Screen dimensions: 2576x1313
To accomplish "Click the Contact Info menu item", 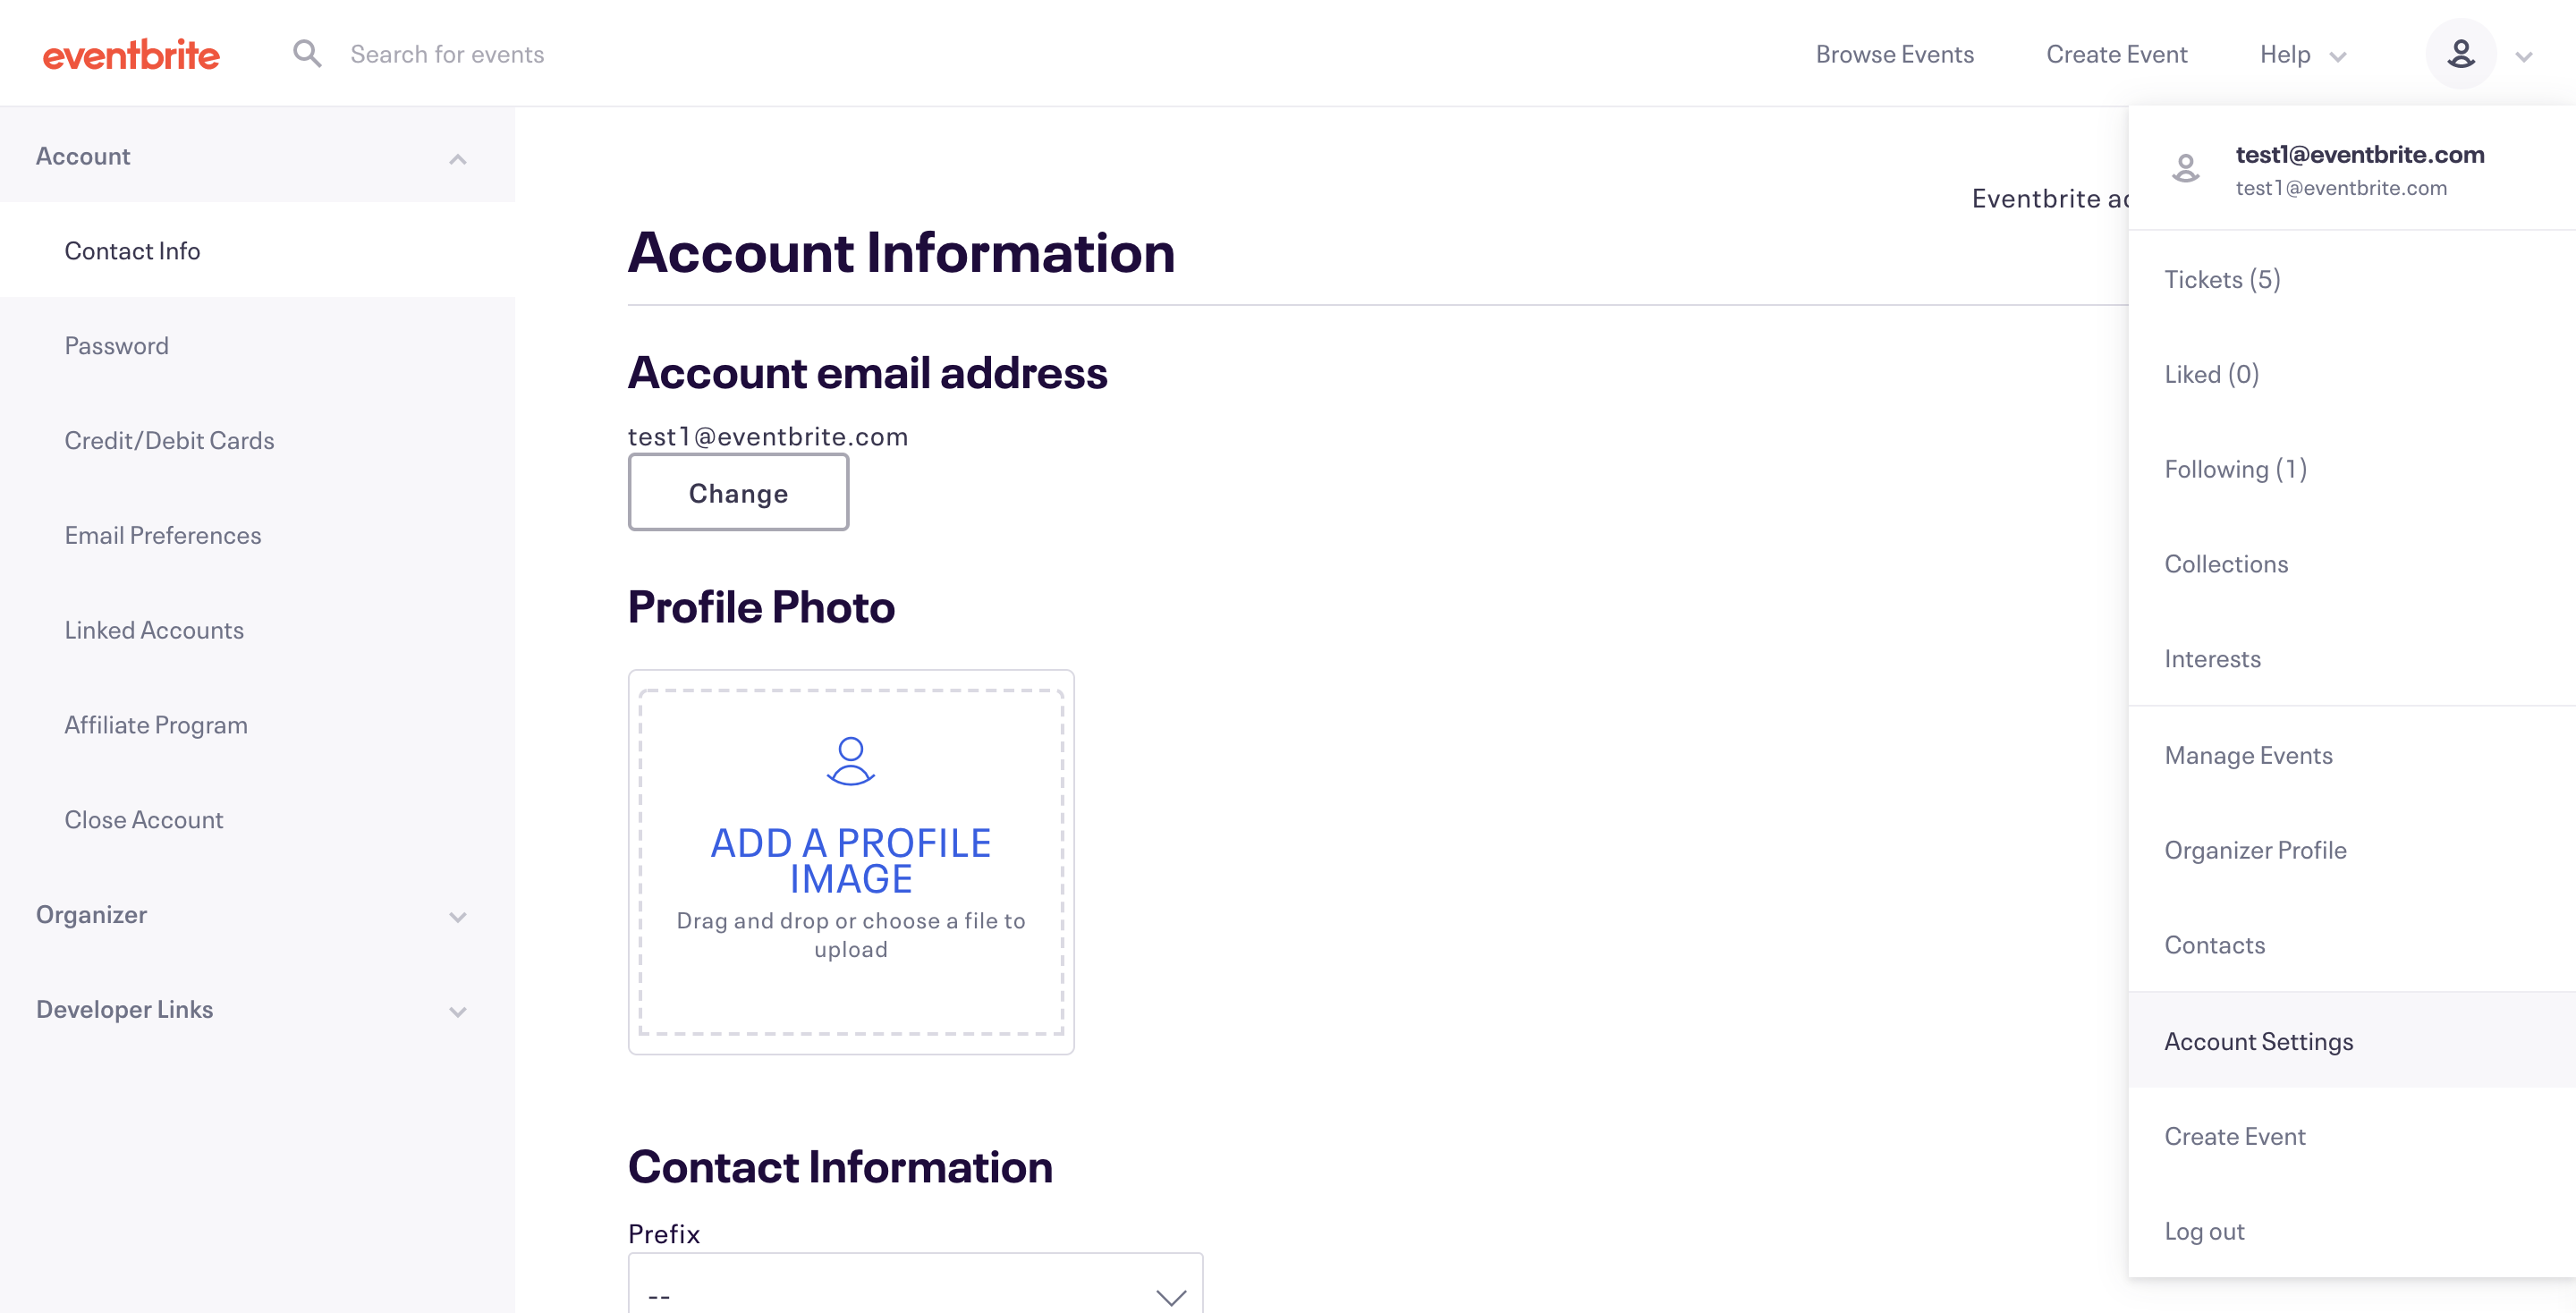I will pyautogui.click(x=132, y=248).
